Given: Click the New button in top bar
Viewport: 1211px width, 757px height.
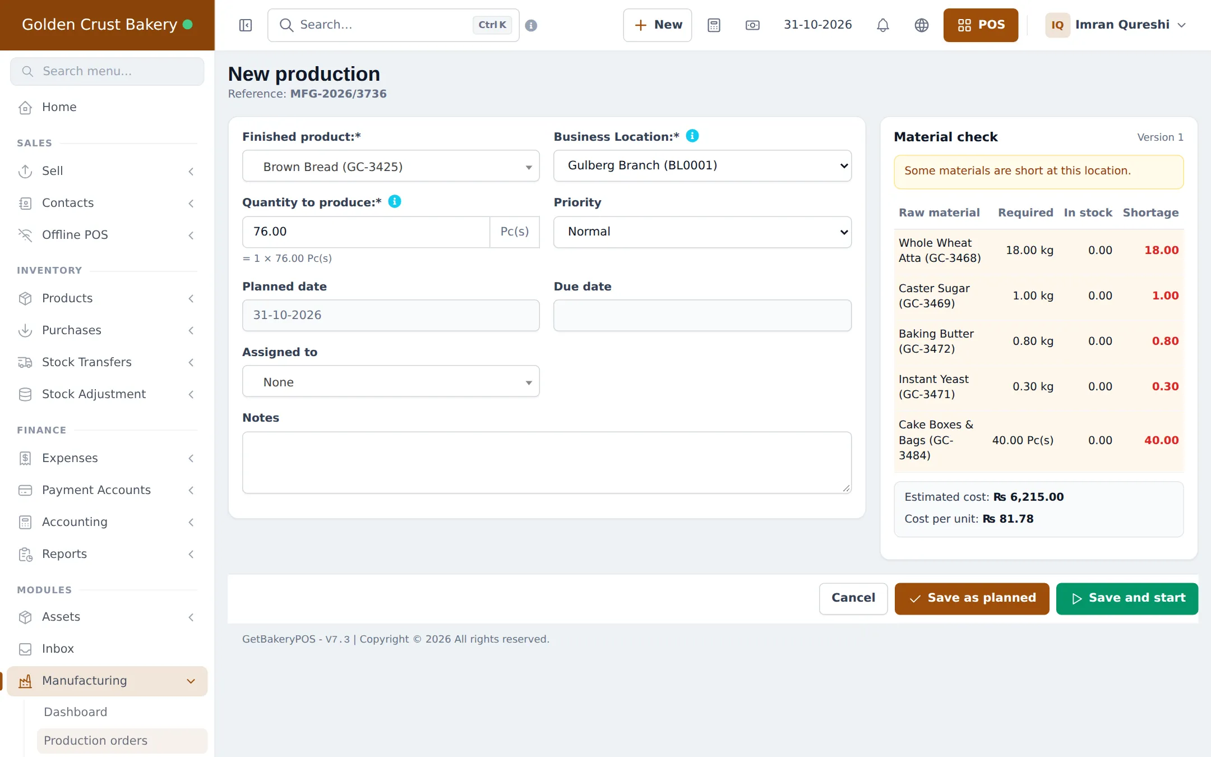Looking at the screenshot, I should (658, 25).
